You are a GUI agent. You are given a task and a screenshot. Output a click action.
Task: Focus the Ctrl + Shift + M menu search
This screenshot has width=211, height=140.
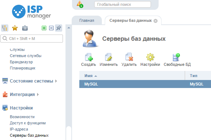[x=32, y=39]
